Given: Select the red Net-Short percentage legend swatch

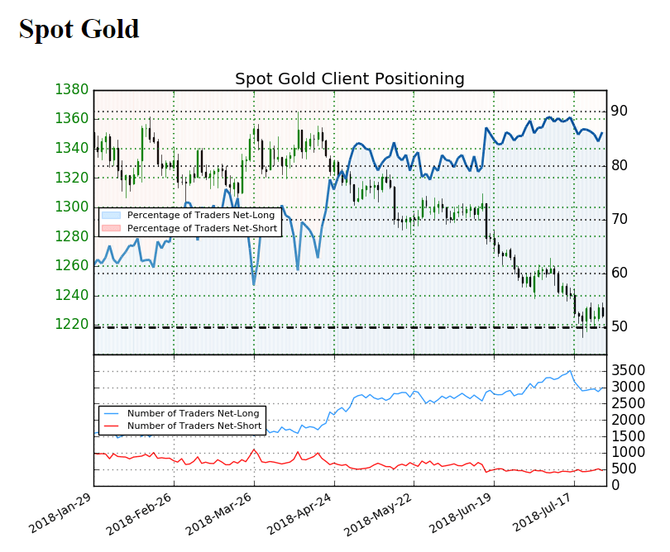Looking at the screenshot, I should (x=110, y=227).
